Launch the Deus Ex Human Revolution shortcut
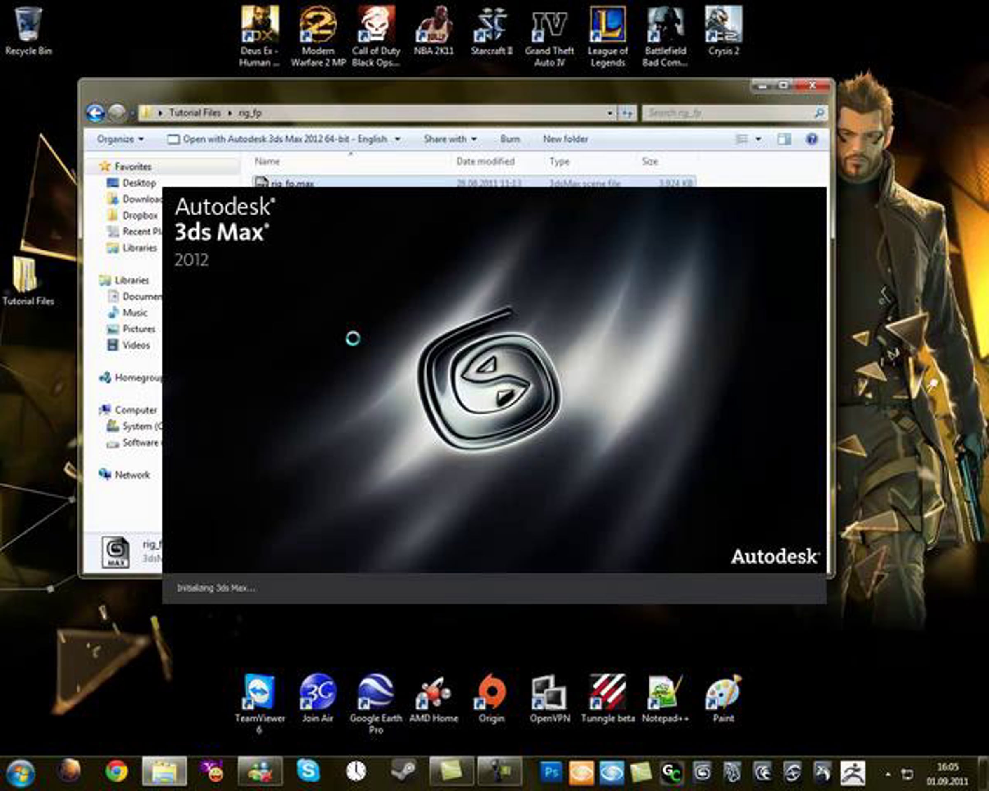This screenshot has height=791, width=989. pyautogui.click(x=260, y=37)
